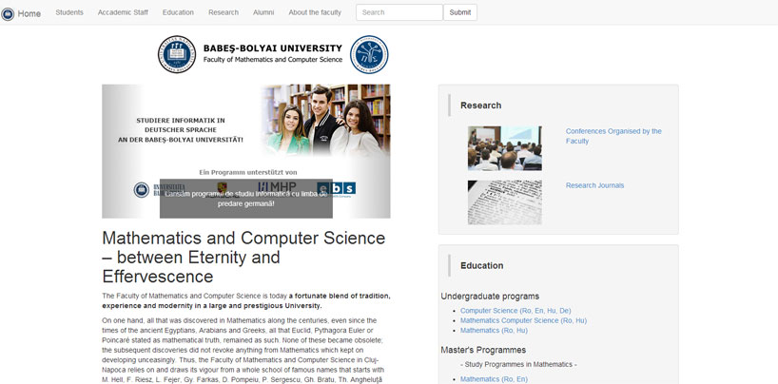Image resolution: width=778 pixels, height=384 pixels.
Task: Click the Study Programmes in Mathematics label
Action: pyautogui.click(x=518, y=364)
